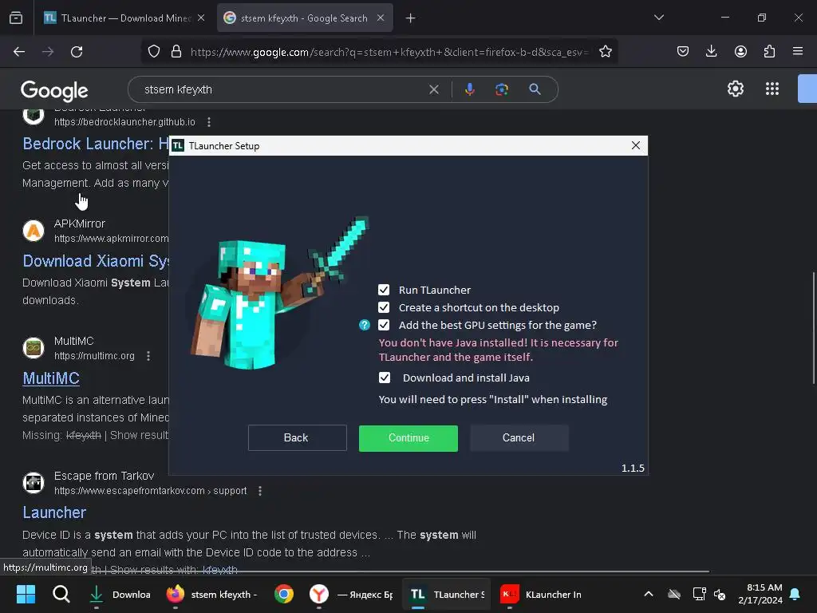Viewport: 817px width, 613px height.
Task: Click the site security padlock icon
Action: tap(176, 52)
